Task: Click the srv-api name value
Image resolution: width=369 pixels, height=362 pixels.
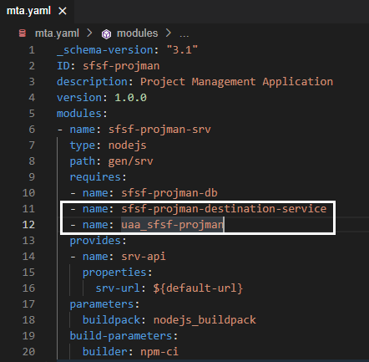Action: click(x=144, y=257)
